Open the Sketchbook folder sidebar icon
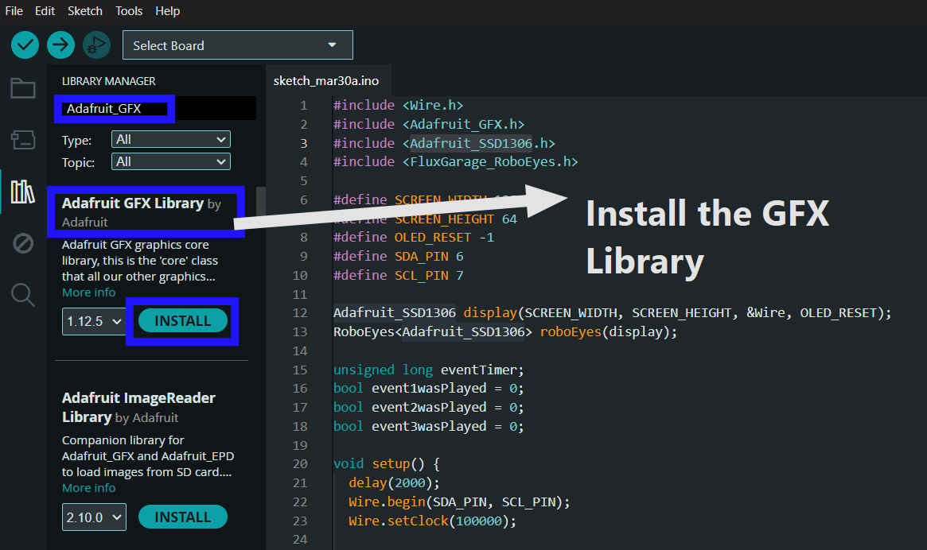This screenshot has height=550, width=927. point(23,88)
